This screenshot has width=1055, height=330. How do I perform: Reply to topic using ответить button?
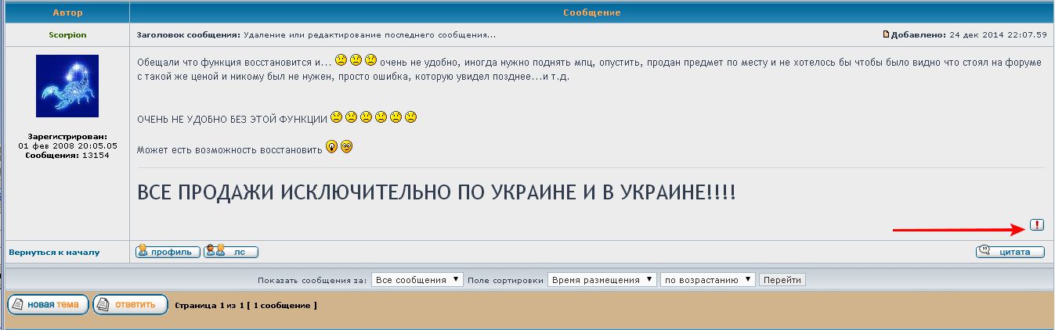click(x=130, y=304)
